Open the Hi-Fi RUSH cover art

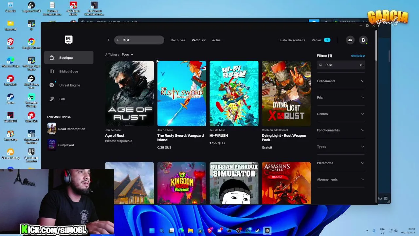tap(234, 93)
